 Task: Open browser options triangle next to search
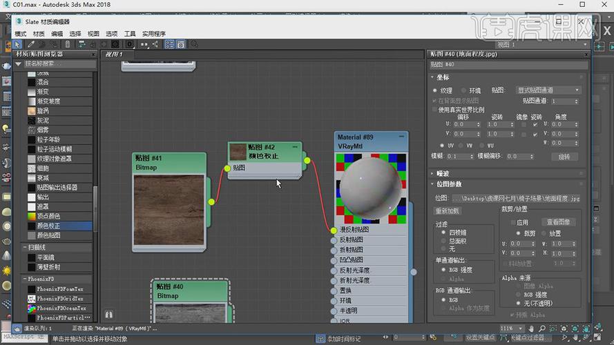click(18, 63)
